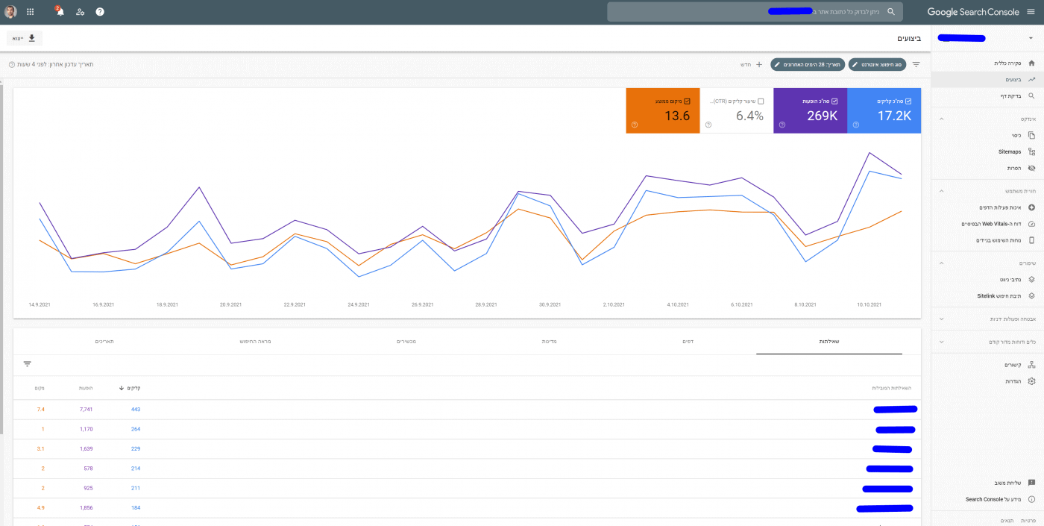Screen dimensions: 1044x526
Task: Open the property selector dropdown arrow
Action: (1031, 37)
